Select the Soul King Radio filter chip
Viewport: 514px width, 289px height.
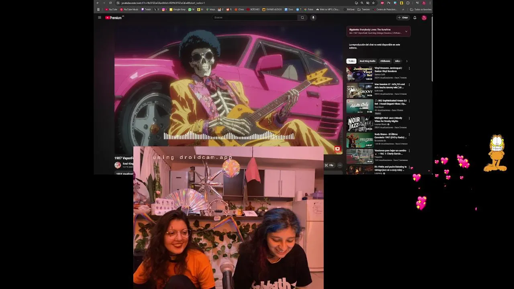pyautogui.click(x=367, y=61)
